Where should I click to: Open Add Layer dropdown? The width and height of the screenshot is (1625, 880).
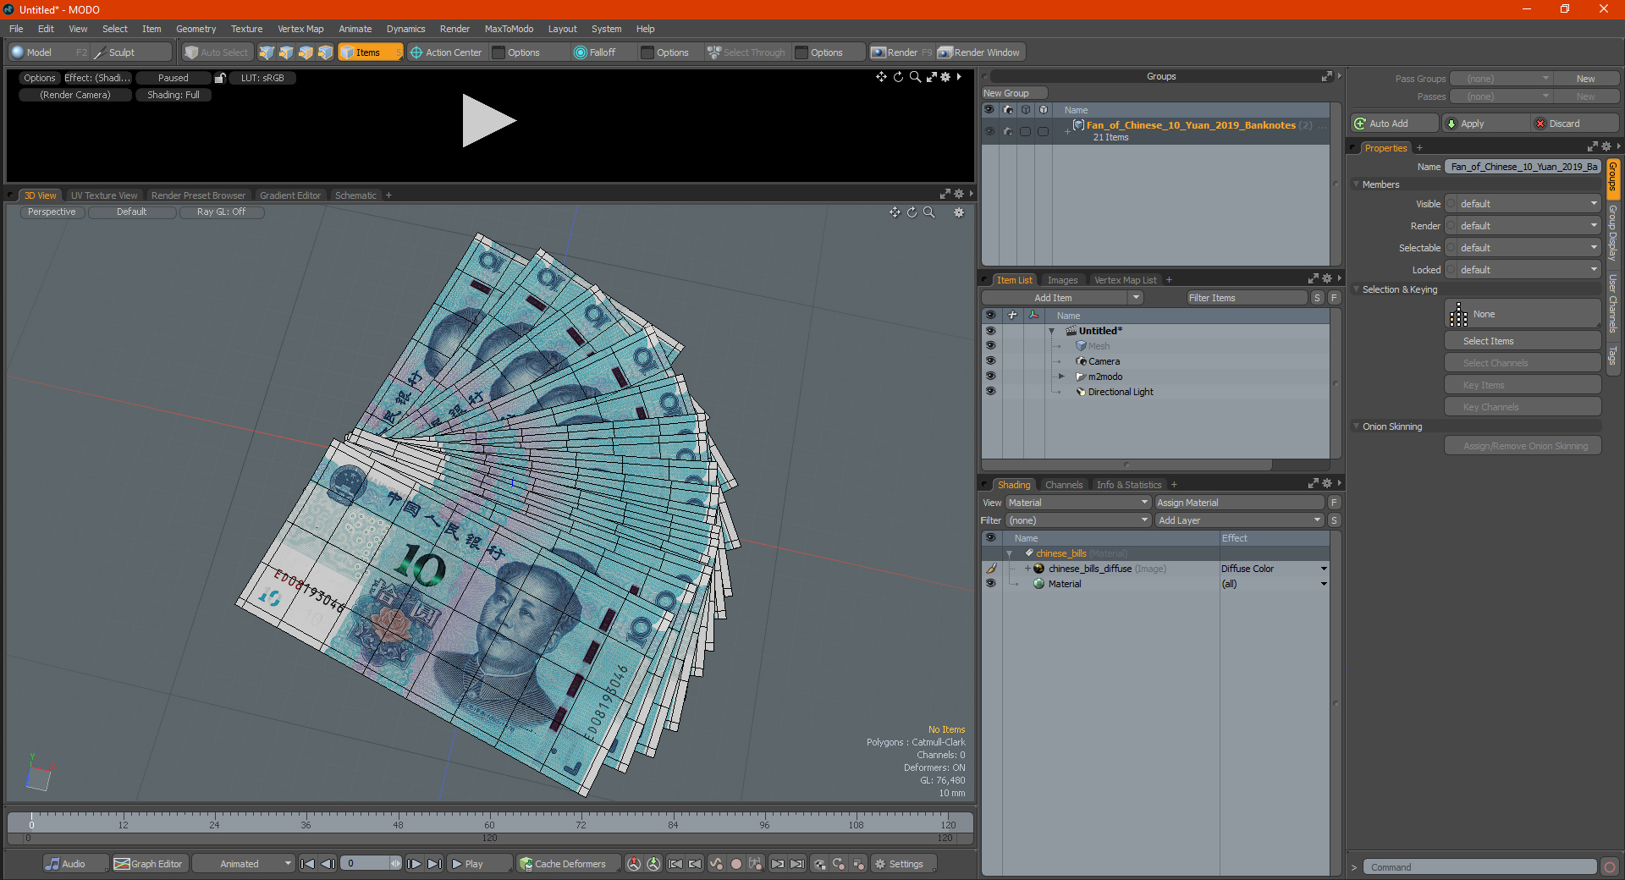(1239, 520)
